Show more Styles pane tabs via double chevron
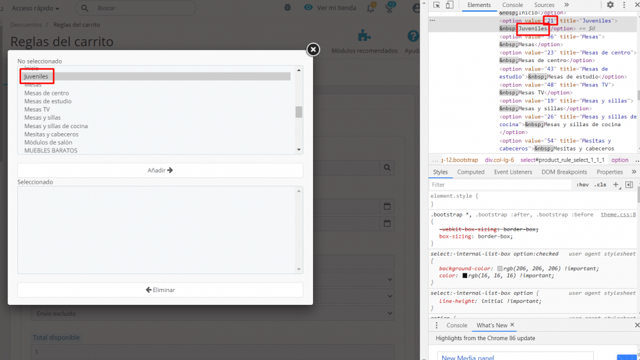 (634, 172)
